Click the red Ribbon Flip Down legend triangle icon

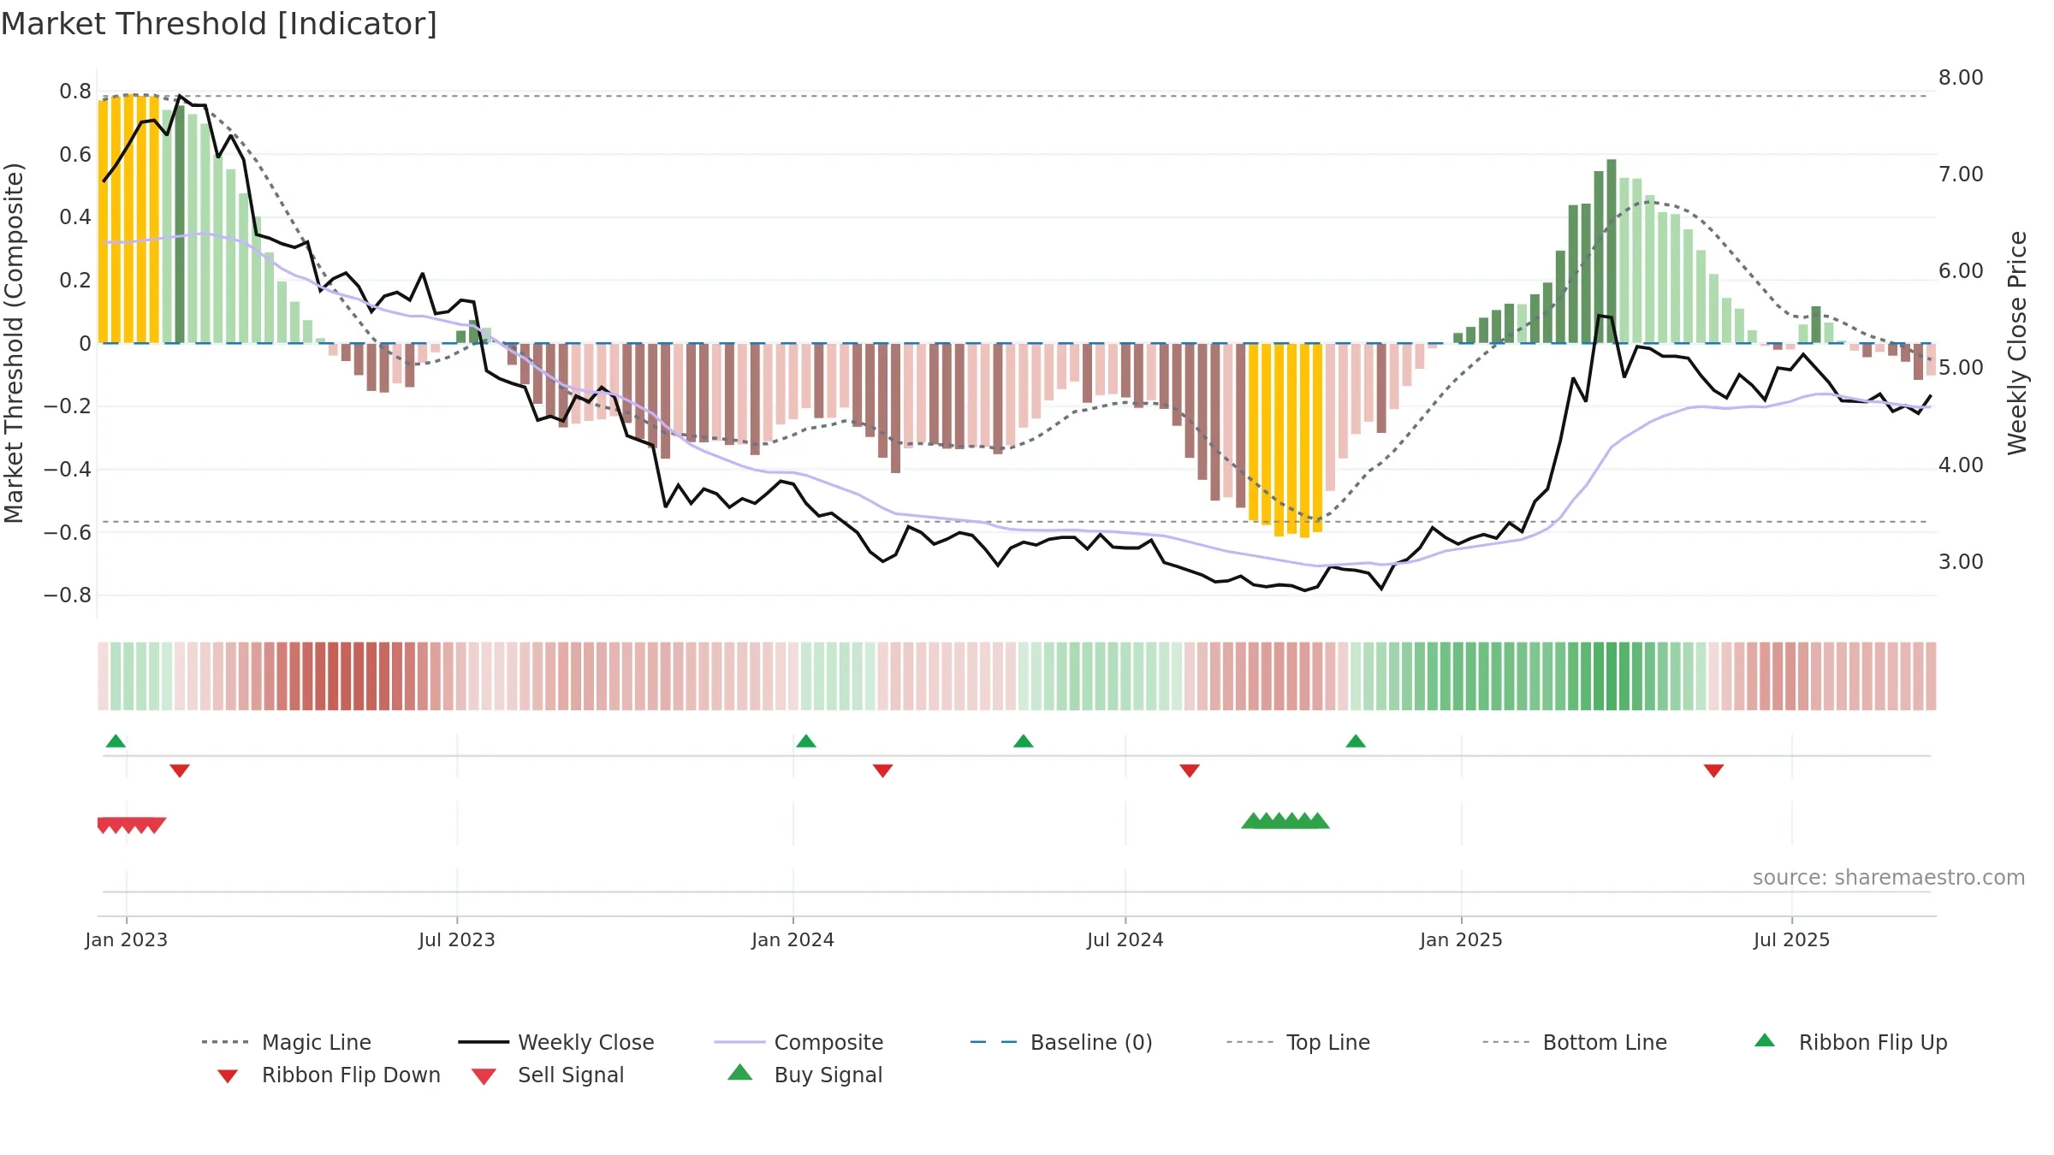(228, 1076)
